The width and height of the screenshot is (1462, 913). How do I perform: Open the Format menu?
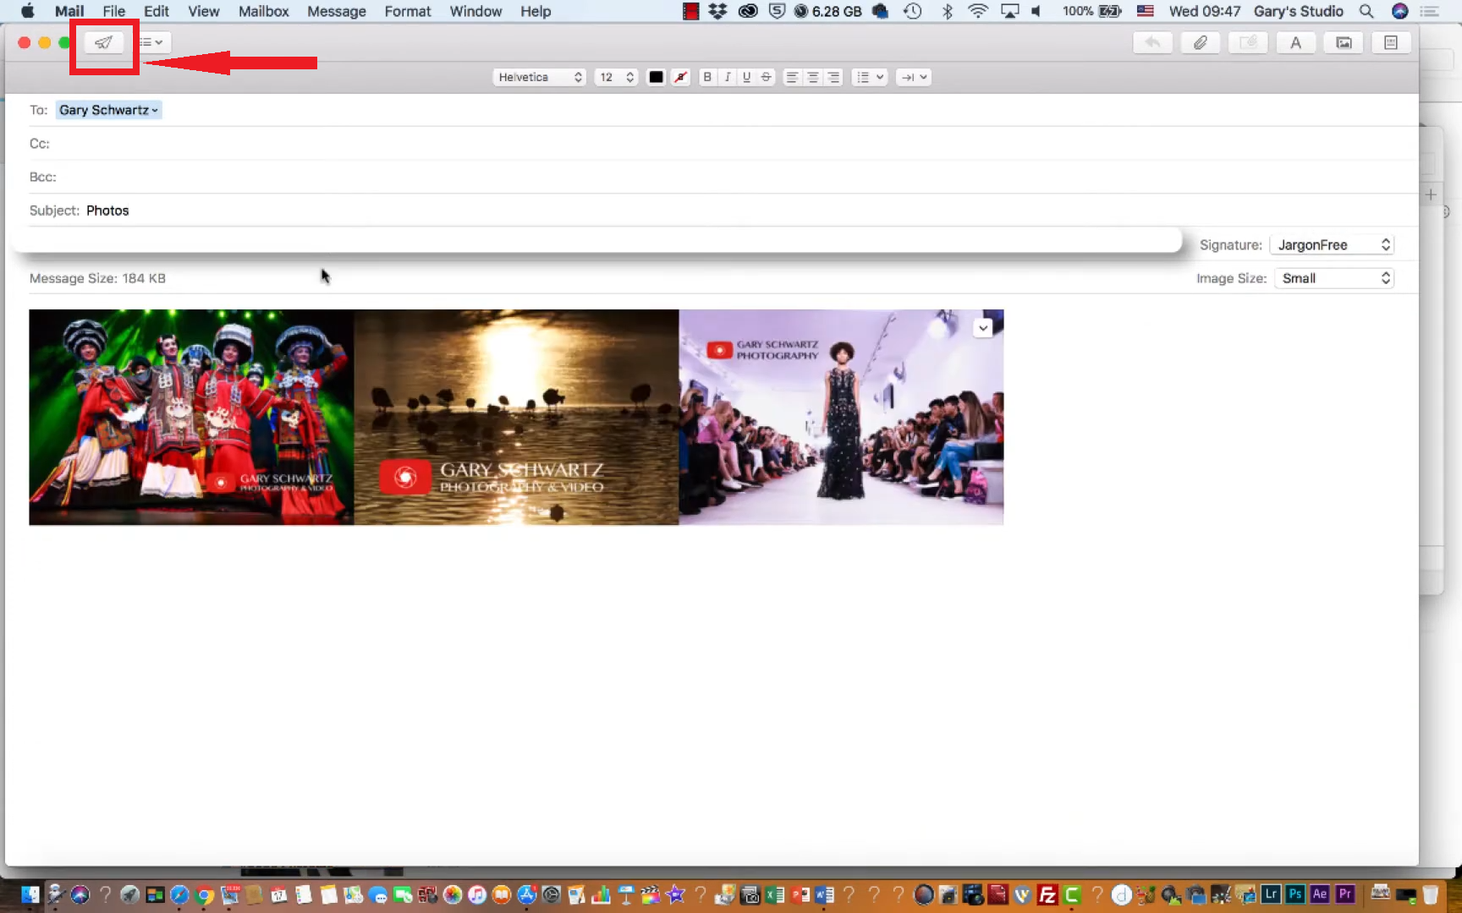[407, 11]
